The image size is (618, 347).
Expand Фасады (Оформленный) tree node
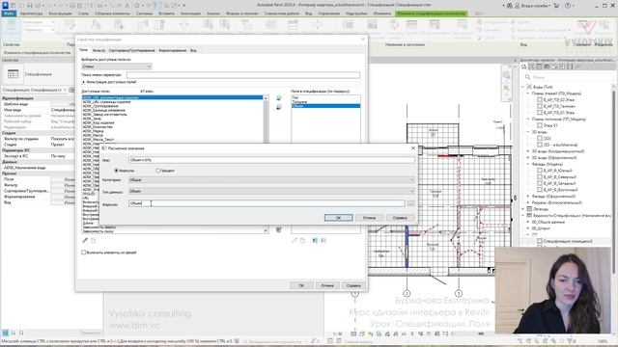528,196
